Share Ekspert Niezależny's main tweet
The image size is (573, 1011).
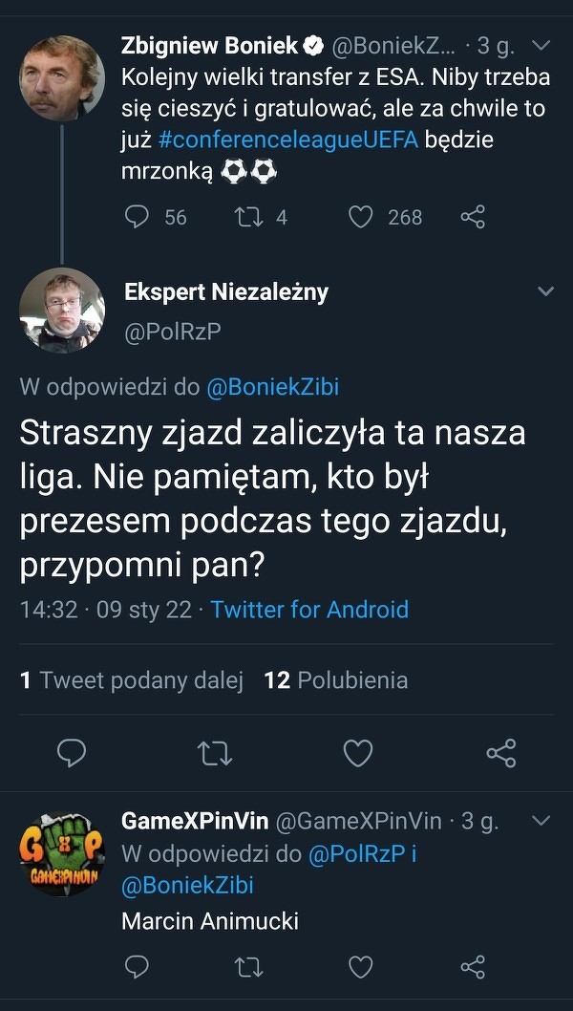pyautogui.click(x=501, y=753)
